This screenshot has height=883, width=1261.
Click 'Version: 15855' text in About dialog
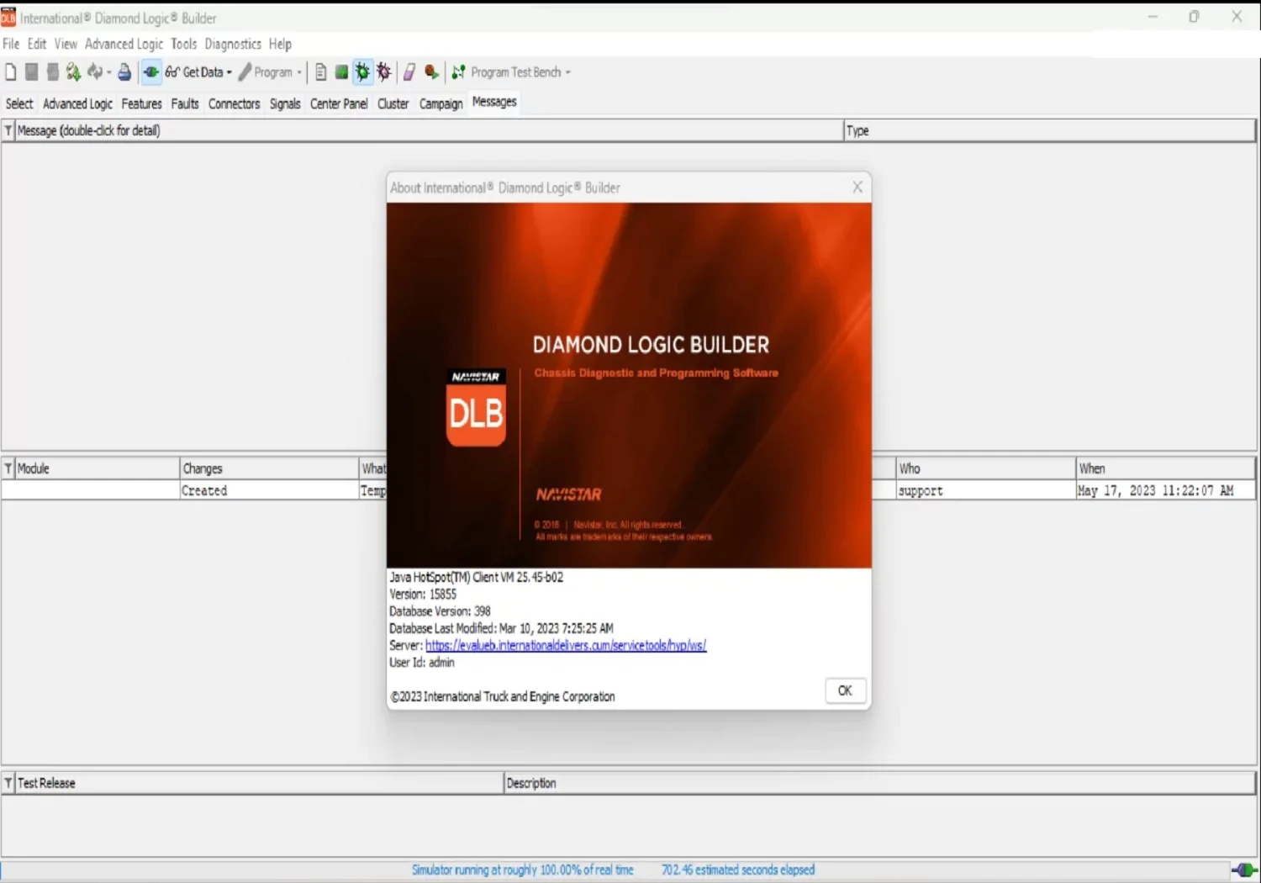pos(423,594)
